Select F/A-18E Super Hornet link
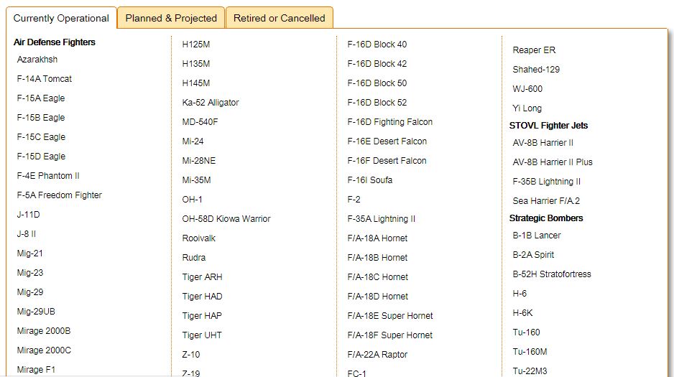This screenshot has width=674, height=377. (390, 316)
